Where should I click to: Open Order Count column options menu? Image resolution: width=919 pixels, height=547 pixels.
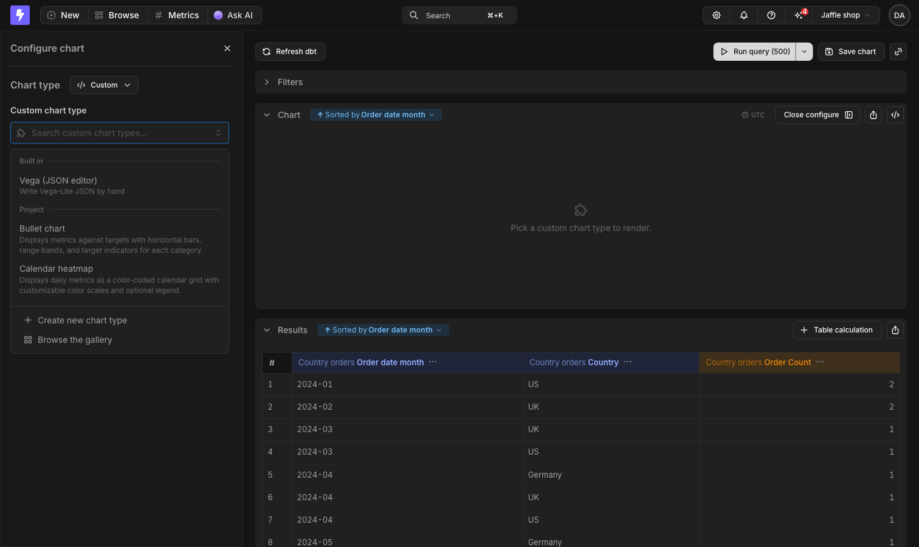[820, 362]
